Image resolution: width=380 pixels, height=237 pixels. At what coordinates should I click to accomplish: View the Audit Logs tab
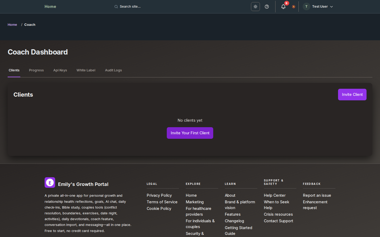[x=113, y=70]
